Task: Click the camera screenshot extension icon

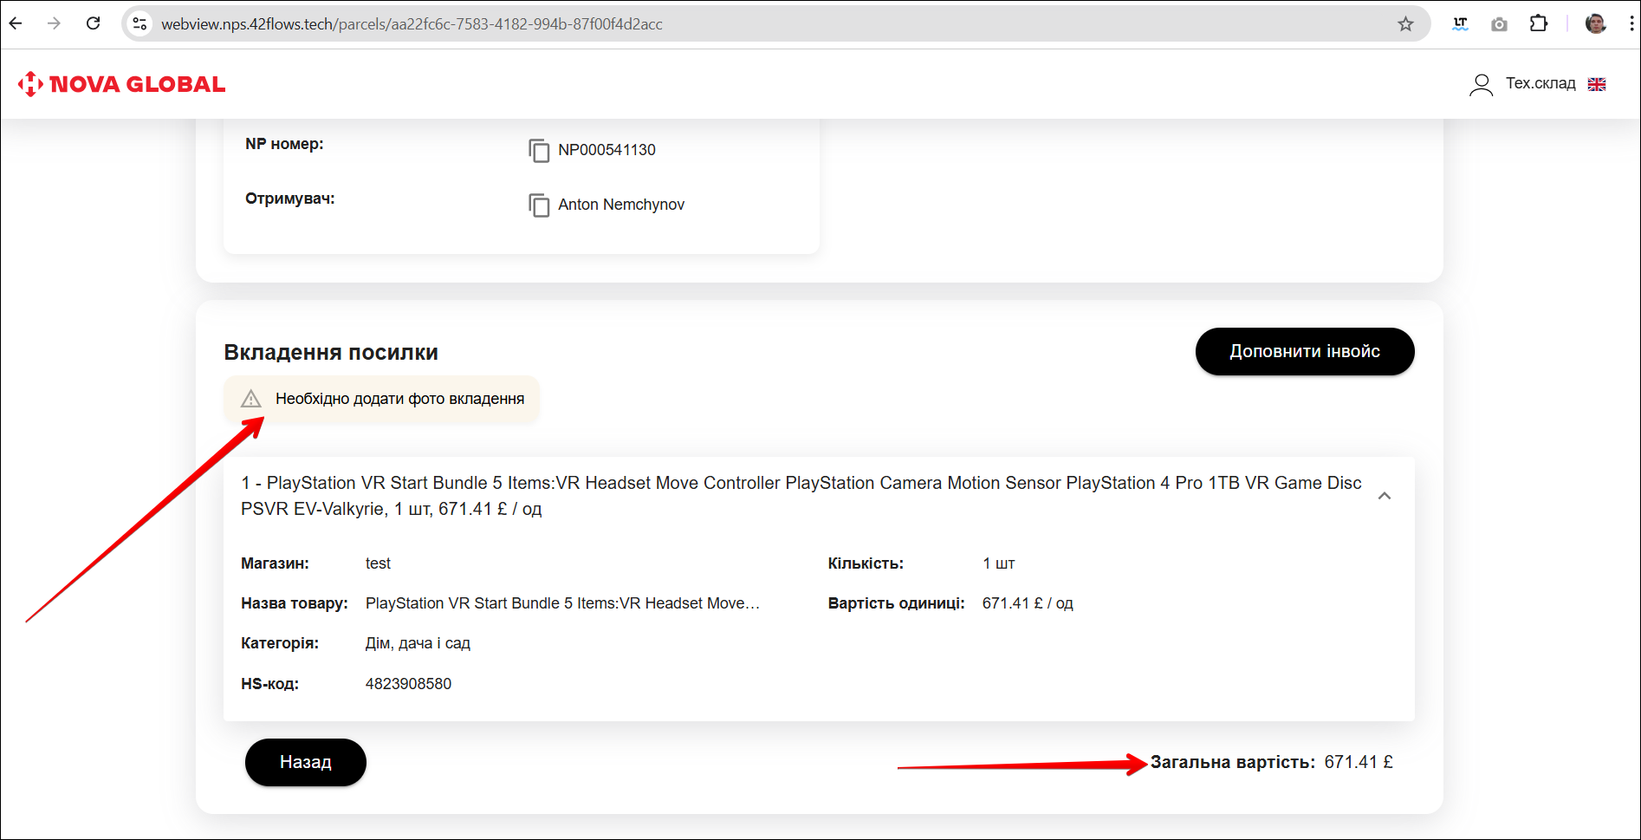Action: [x=1499, y=24]
